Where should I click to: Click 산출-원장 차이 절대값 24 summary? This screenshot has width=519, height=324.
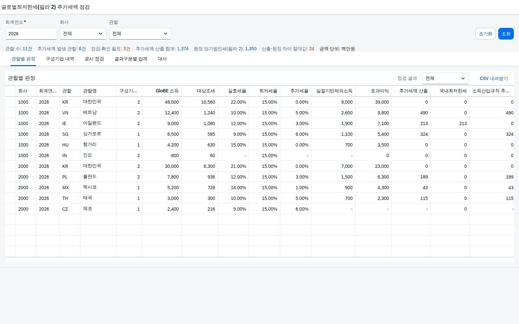click(x=288, y=49)
